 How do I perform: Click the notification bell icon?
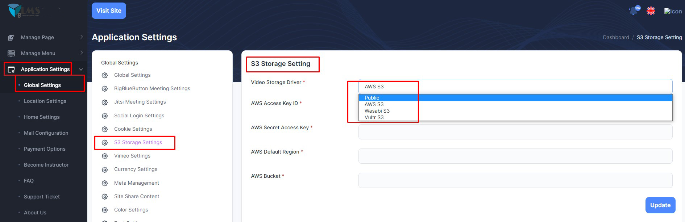coord(633,11)
